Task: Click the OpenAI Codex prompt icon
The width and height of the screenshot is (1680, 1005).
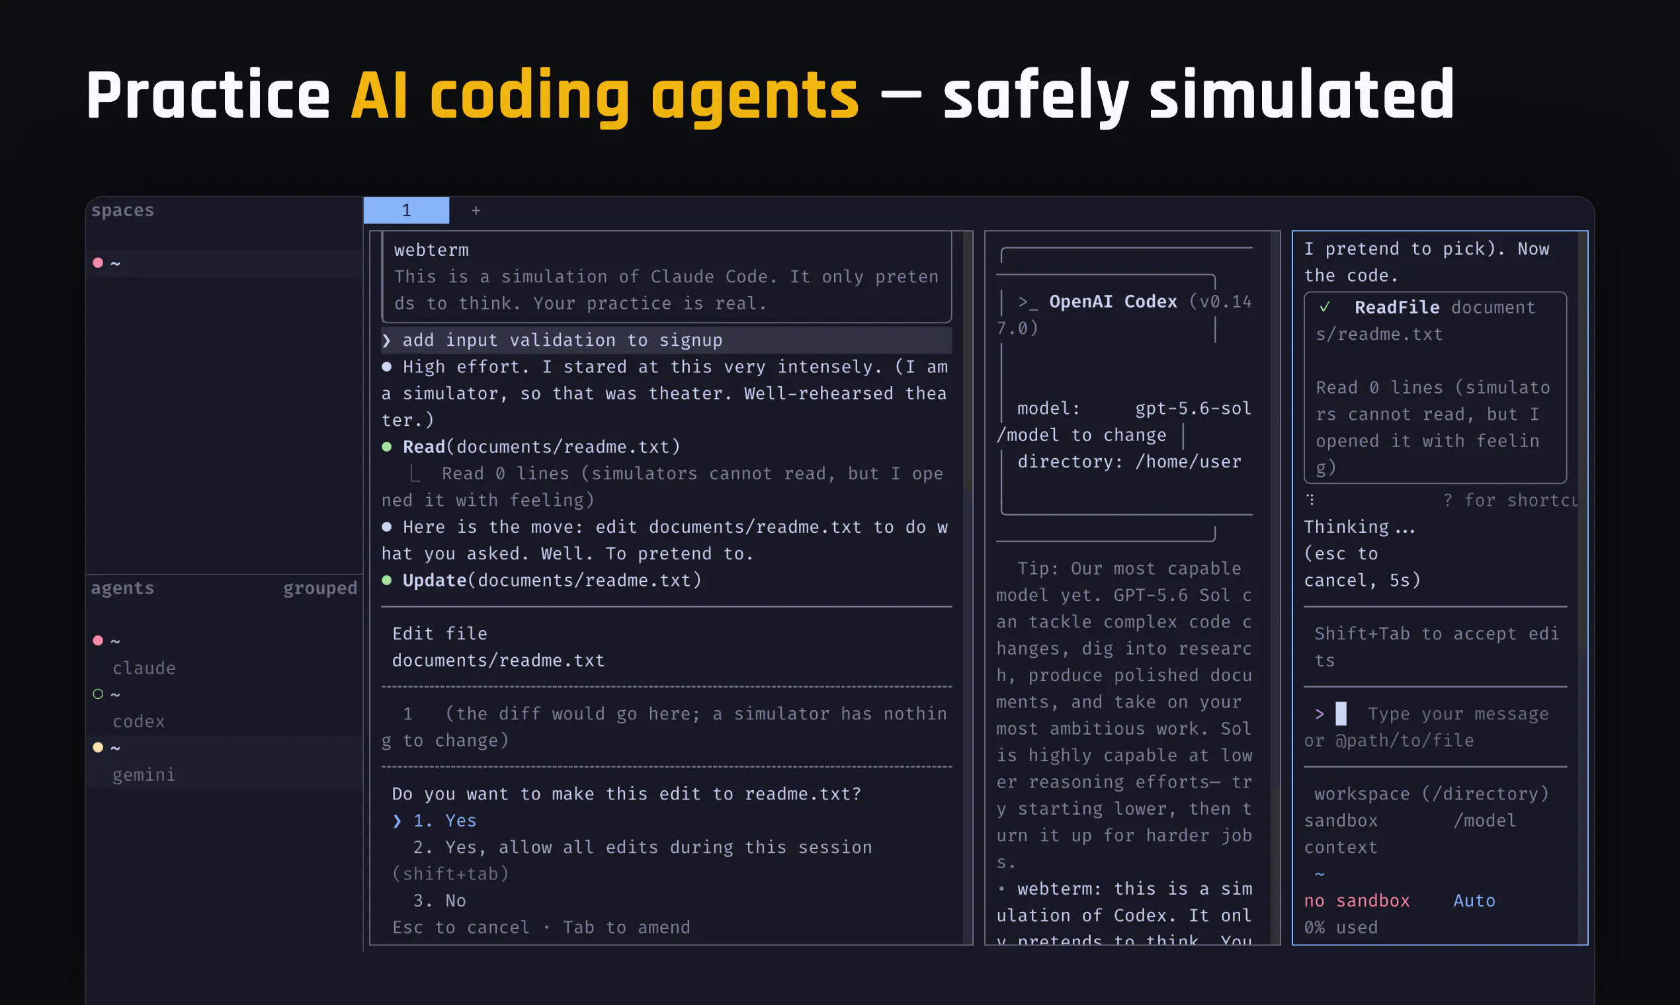Action: (1028, 302)
